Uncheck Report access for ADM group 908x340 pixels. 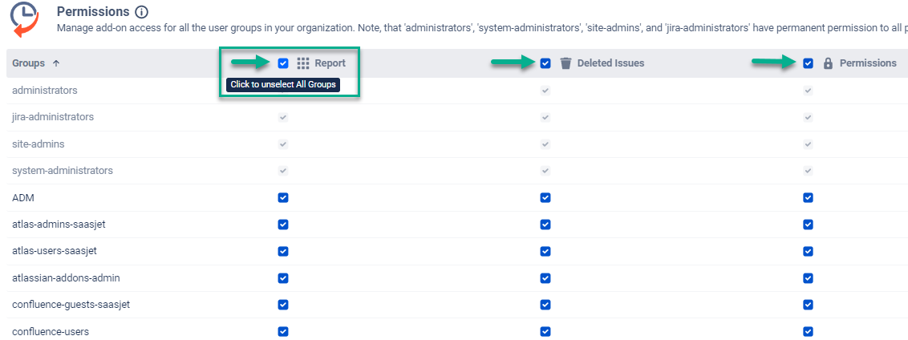click(x=283, y=197)
